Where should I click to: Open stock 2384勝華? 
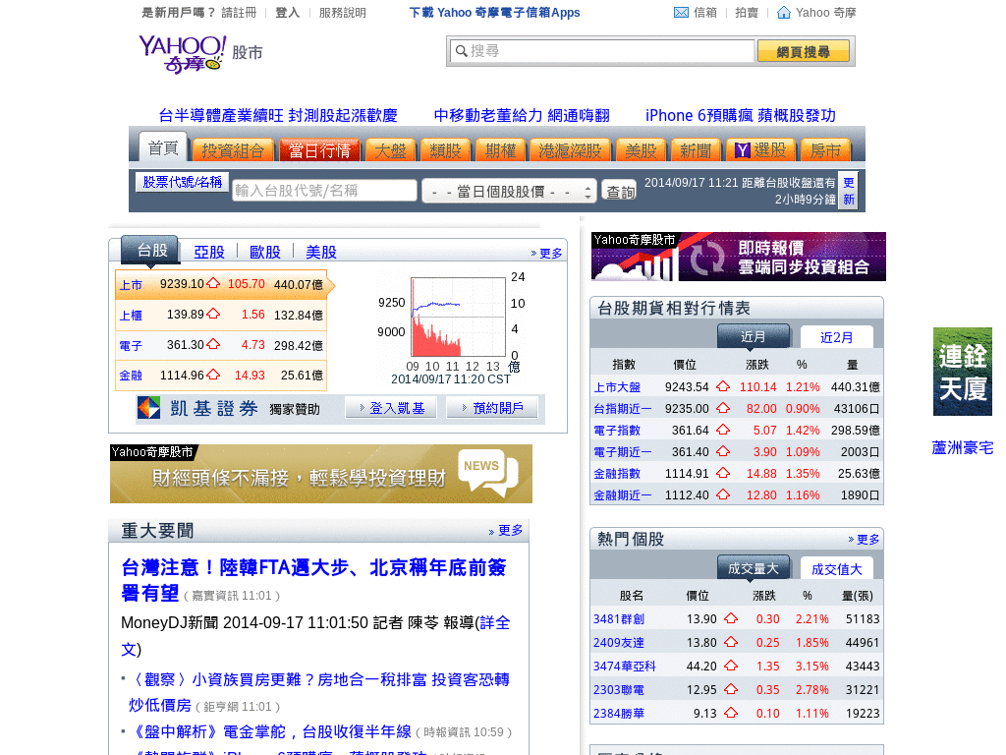point(619,714)
